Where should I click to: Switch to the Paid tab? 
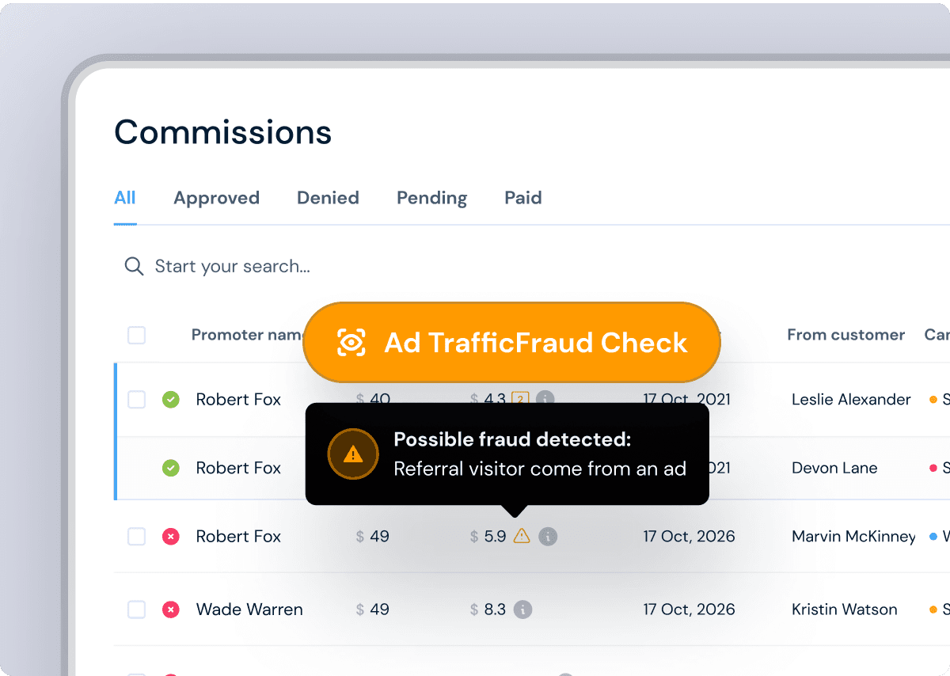[523, 198]
